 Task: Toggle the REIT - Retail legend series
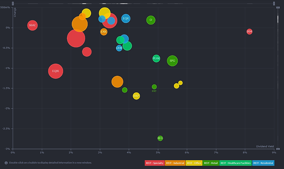211,163
